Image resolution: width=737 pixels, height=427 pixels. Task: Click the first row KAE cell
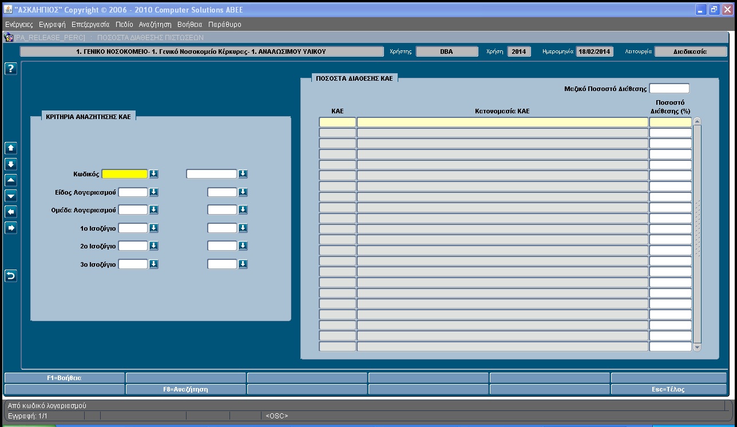[338, 122]
